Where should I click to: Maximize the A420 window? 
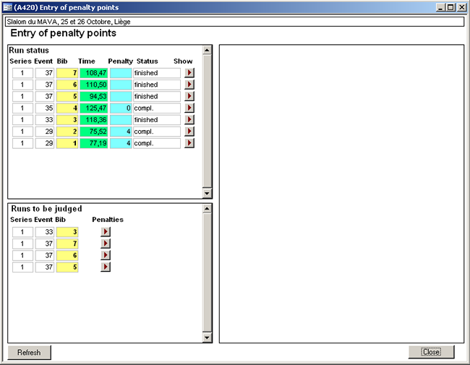tap(450, 7)
